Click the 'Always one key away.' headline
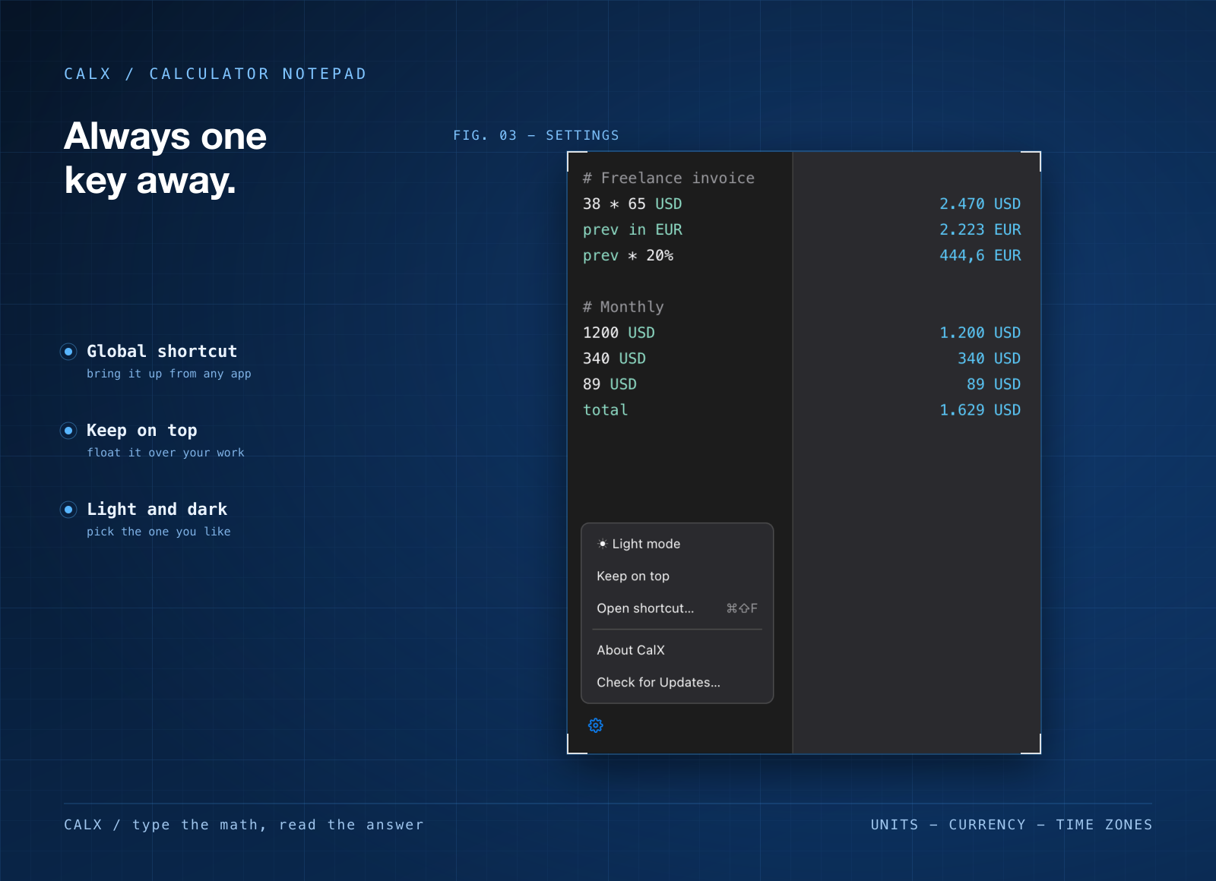 pos(166,158)
